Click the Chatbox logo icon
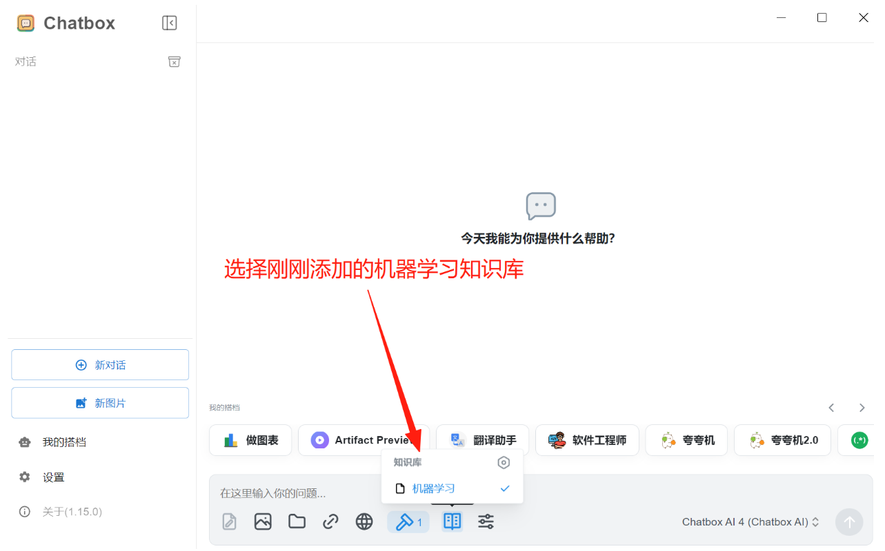 26,23
